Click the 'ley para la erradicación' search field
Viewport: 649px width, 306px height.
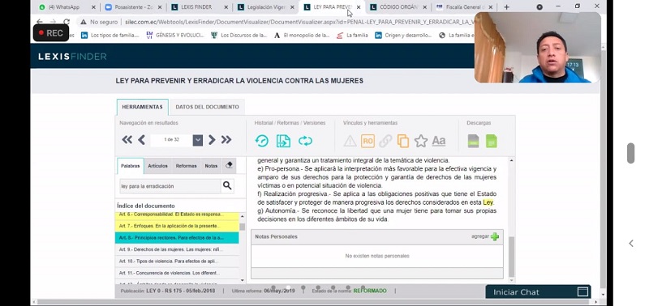click(x=170, y=186)
